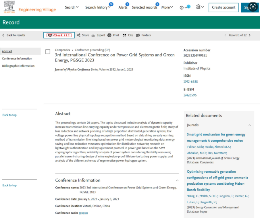260x218 pixels.
Task: Click accession number 2023321449953​1 text
Action: (x=195, y=55)
